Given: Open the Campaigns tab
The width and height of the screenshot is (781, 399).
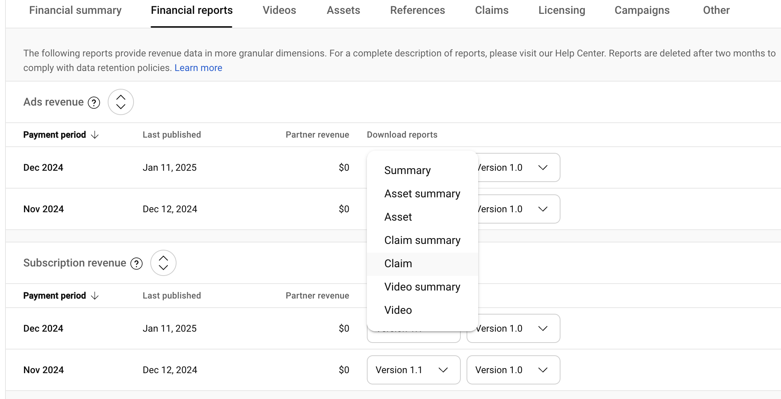Looking at the screenshot, I should pos(642,10).
